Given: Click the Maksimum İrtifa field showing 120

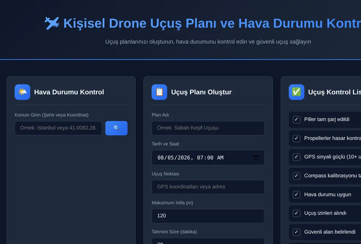Looking at the screenshot, I should pyautogui.click(x=208, y=216).
